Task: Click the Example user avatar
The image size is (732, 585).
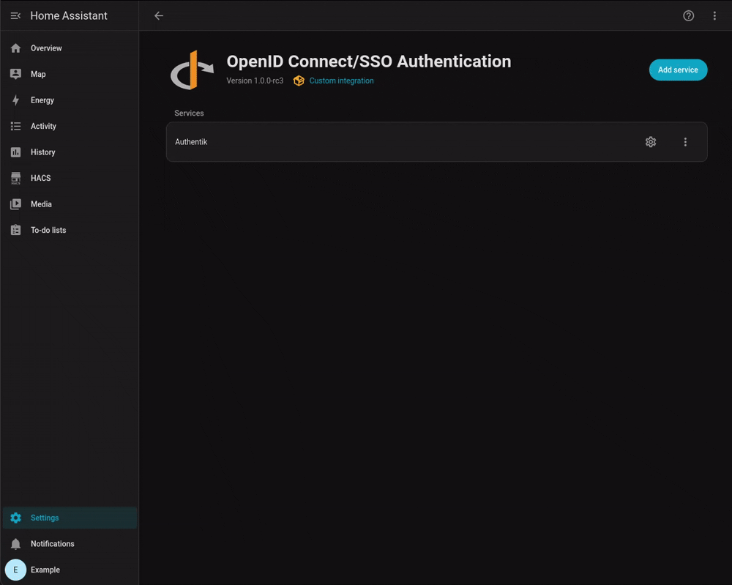Action: click(15, 570)
